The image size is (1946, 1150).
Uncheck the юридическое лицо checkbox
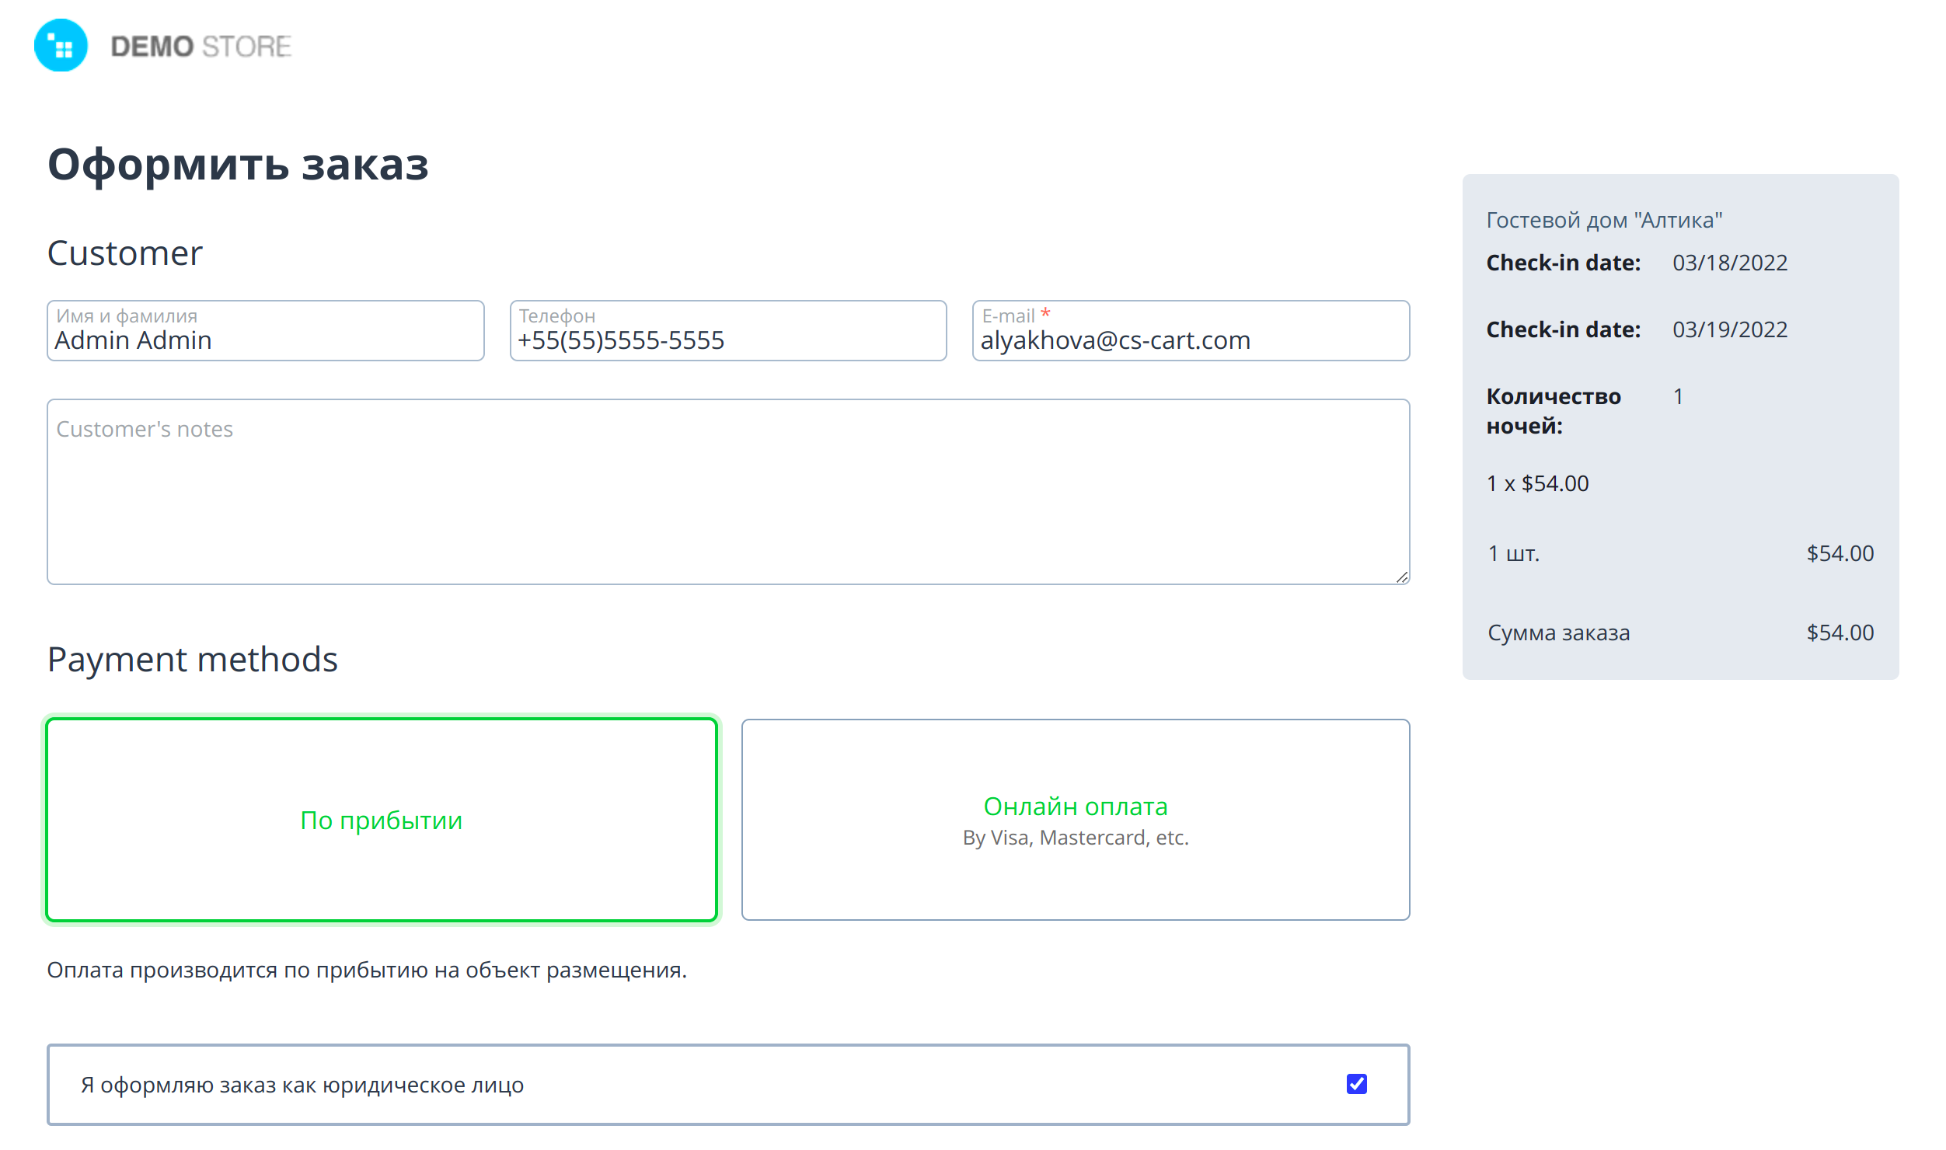click(x=1356, y=1084)
